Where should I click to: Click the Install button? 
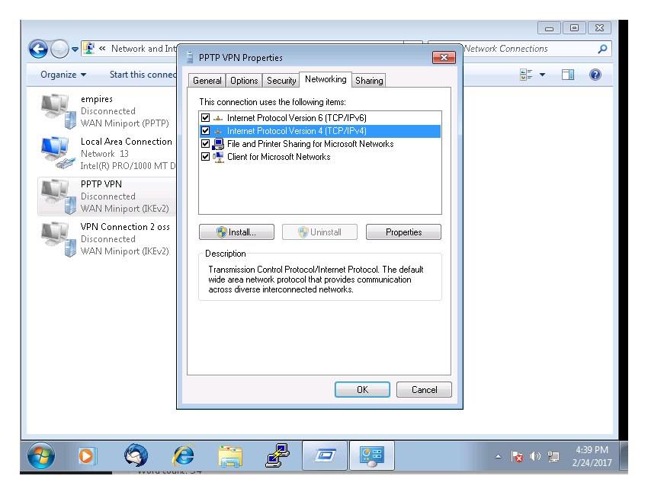236,232
